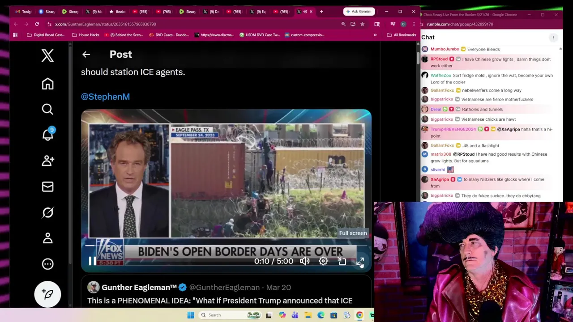Pause the video playback
The width and height of the screenshot is (573, 322).
[x=92, y=261]
